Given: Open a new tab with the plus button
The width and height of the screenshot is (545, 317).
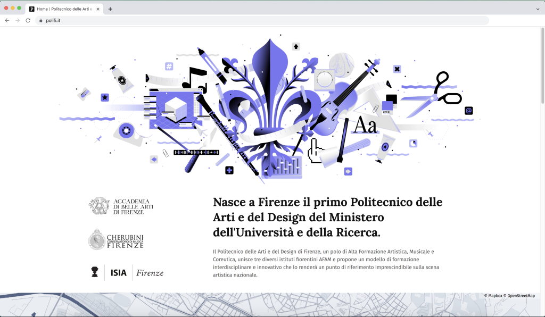Looking at the screenshot, I should (x=110, y=9).
